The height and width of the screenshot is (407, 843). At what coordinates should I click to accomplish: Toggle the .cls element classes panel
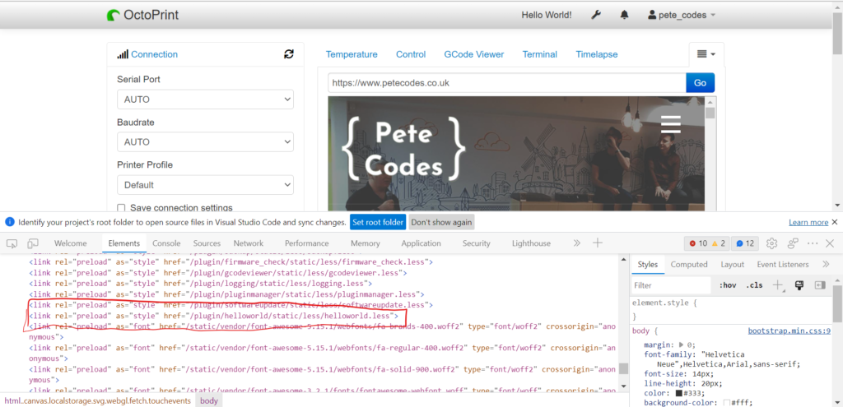(754, 285)
